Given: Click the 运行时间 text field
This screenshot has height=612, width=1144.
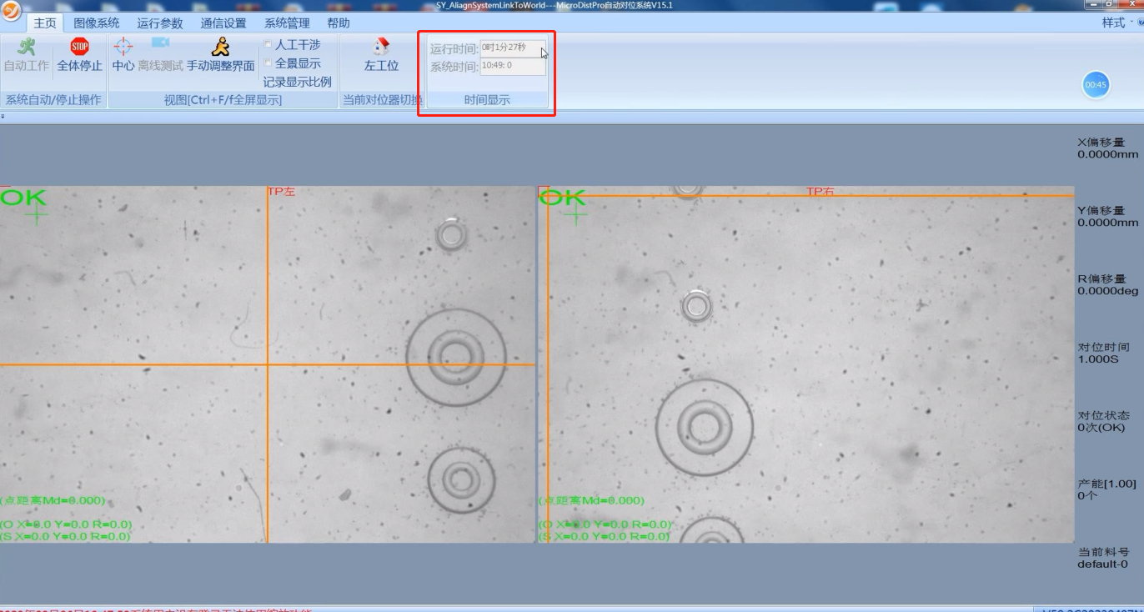Looking at the screenshot, I should click(512, 48).
